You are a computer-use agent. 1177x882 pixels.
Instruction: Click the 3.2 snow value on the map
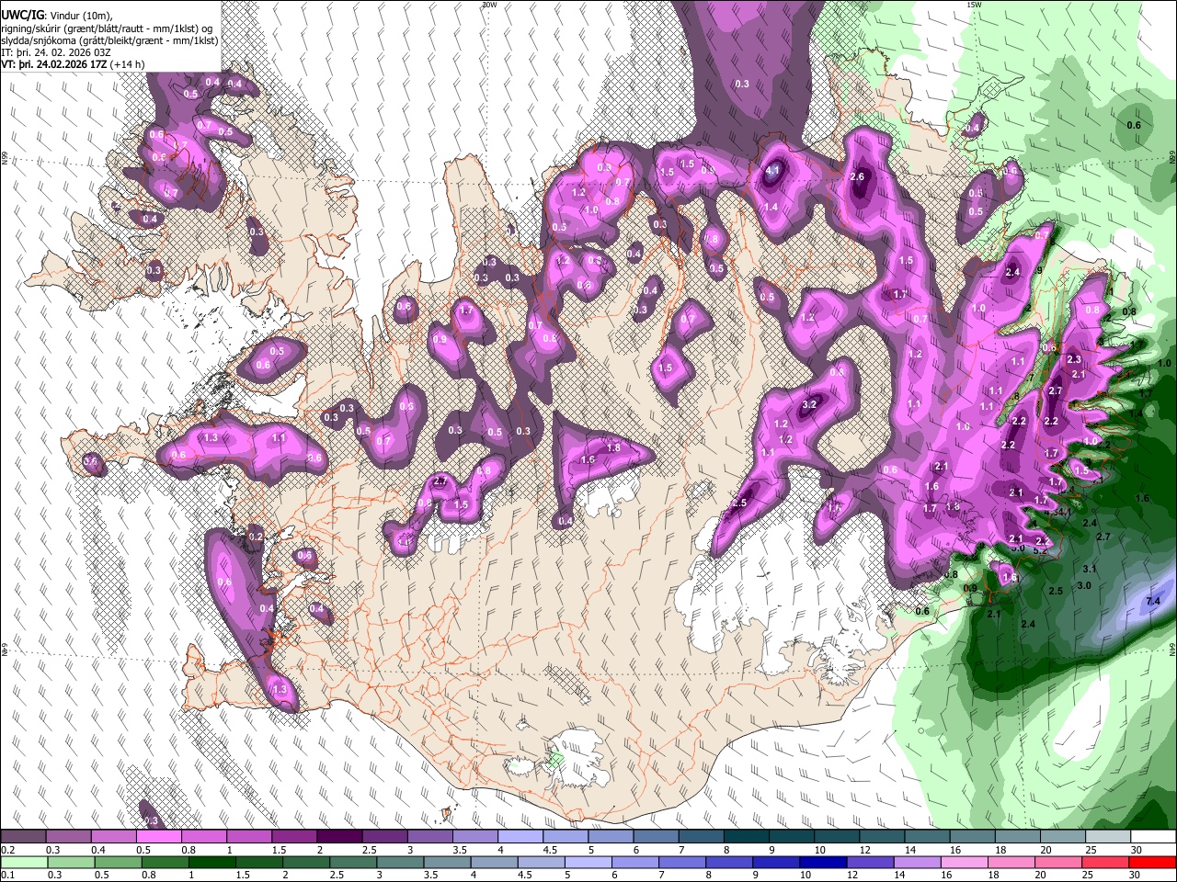pyautogui.click(x=810, y=404)
